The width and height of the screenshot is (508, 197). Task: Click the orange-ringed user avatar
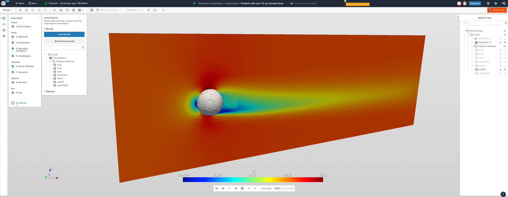[465, 3]
